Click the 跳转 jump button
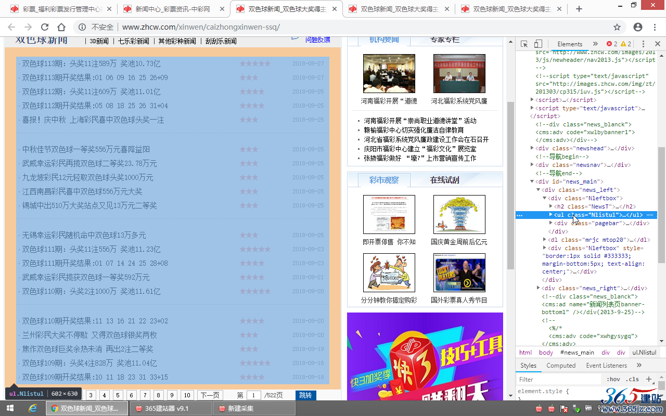Image resolution: width=666 pixels, height=416 pixels. (x=305, y=395)
